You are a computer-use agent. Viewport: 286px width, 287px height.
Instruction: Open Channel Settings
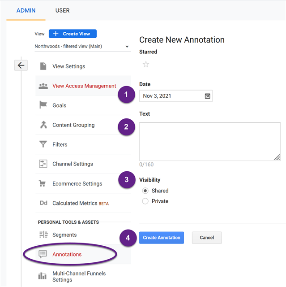(x=83, y=164)
